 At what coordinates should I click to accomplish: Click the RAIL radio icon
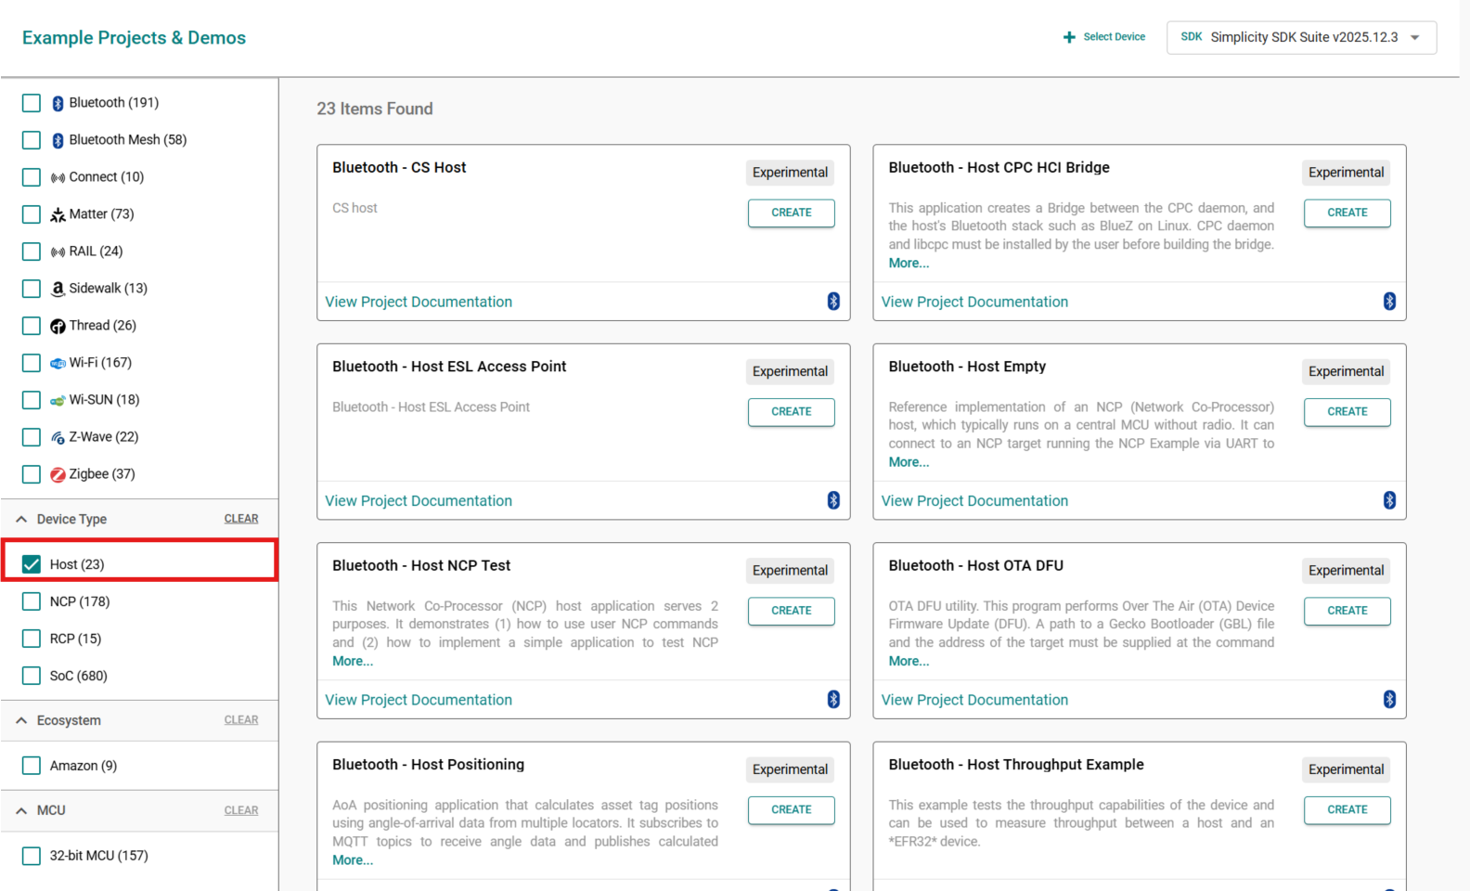58,252
